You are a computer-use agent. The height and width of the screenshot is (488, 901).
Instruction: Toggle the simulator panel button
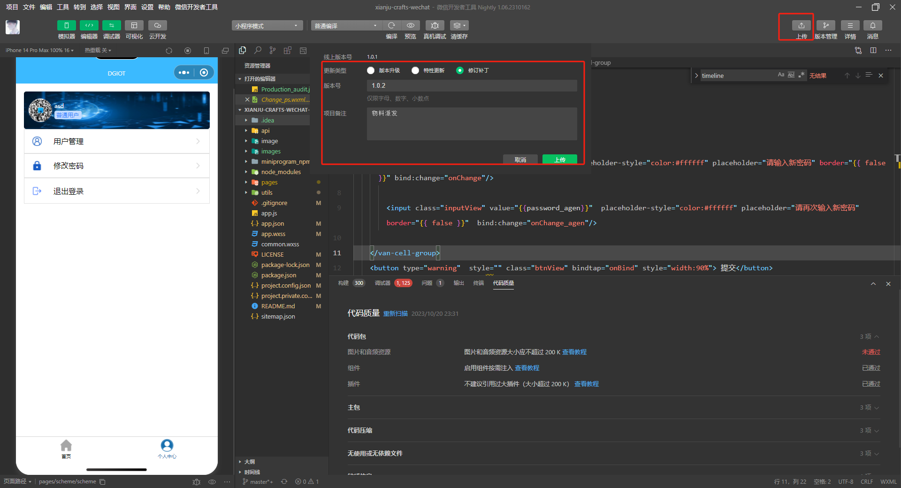tap(66, 25)
